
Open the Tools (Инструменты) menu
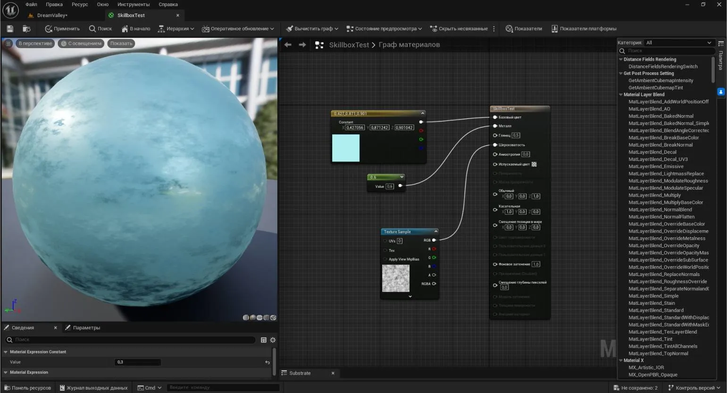(134, 4)
